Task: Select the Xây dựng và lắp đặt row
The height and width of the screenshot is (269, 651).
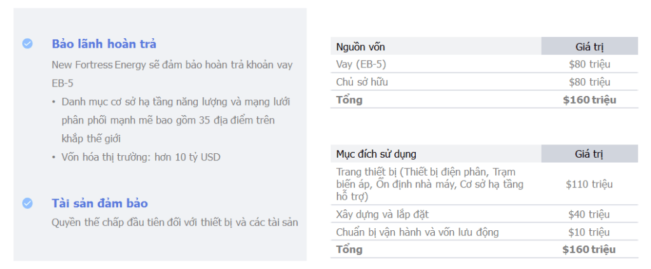Action: pos(382,214)
